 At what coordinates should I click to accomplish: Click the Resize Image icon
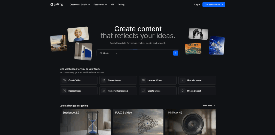coord(64,91)
